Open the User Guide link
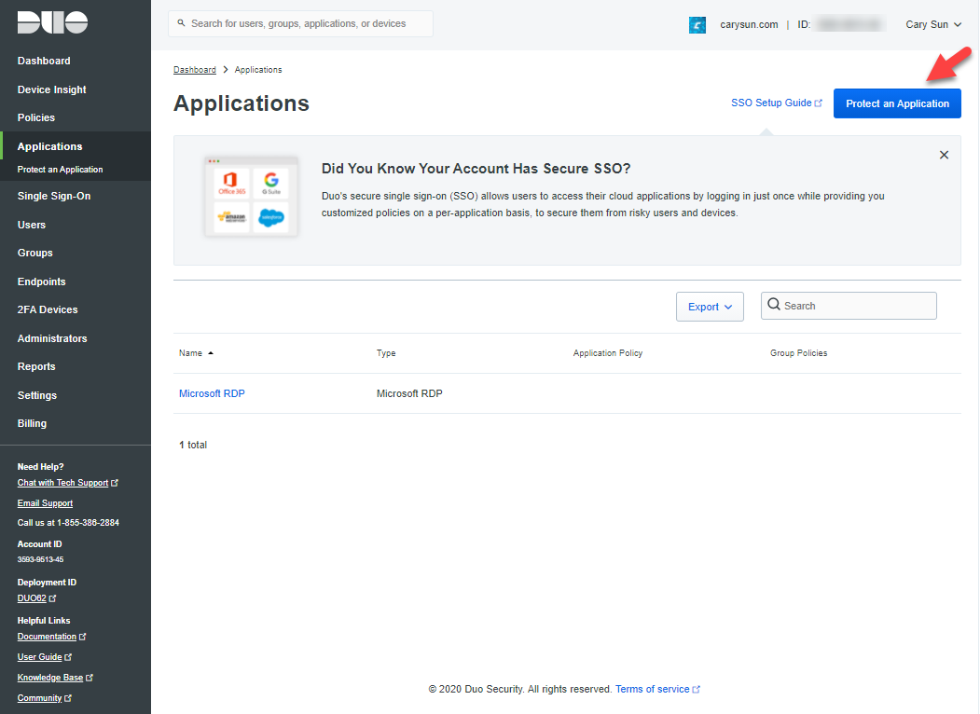Screen dimensions: 980x714 tap(45, 657)
